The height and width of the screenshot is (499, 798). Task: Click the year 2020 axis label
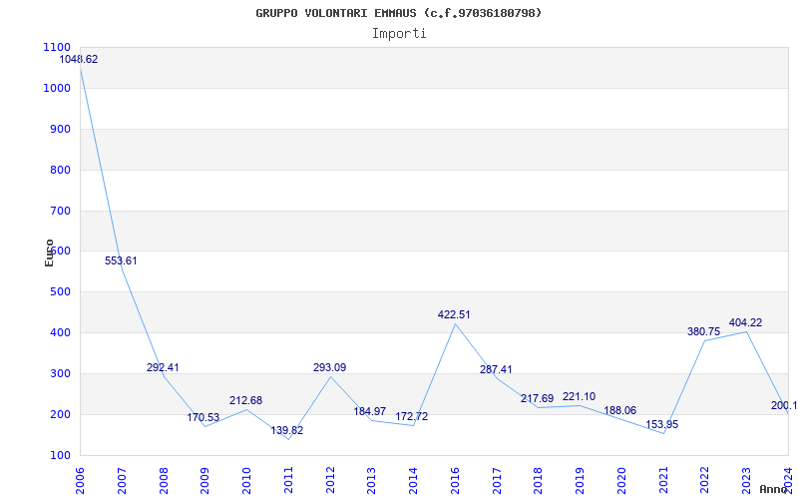point(621,479)
